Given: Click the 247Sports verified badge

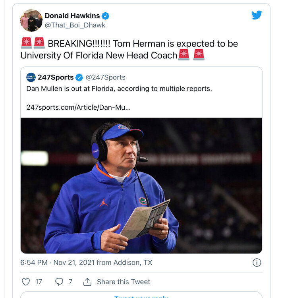Looking at the screenshot, I should click(x=79, y=77).
